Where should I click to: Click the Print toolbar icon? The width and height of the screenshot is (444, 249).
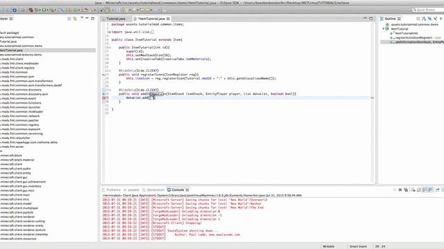pyautogui.click(x=22, y=10)
